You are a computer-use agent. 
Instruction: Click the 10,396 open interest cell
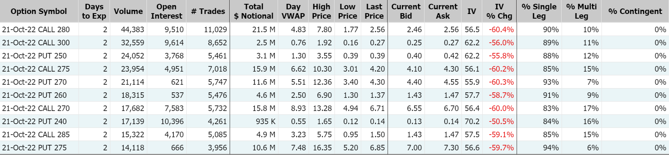[x=172, y=122]
